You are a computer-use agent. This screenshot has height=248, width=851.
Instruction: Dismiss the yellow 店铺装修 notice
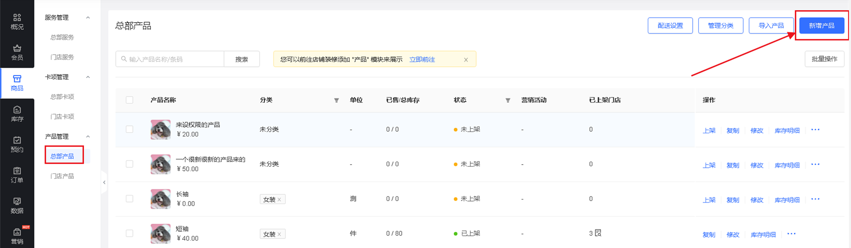(x=466, y=60)
